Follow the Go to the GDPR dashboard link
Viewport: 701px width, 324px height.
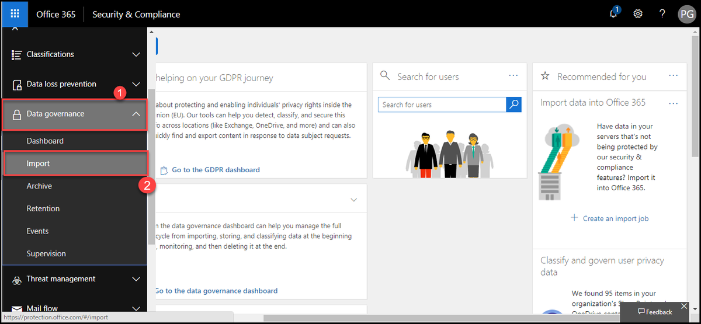216,170
